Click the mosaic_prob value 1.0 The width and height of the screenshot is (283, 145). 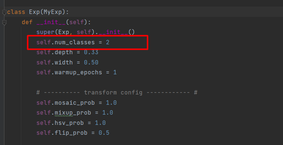pos(111,103)
